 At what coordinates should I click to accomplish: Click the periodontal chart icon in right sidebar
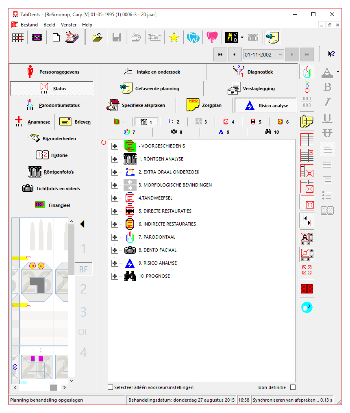pos(307,72)
